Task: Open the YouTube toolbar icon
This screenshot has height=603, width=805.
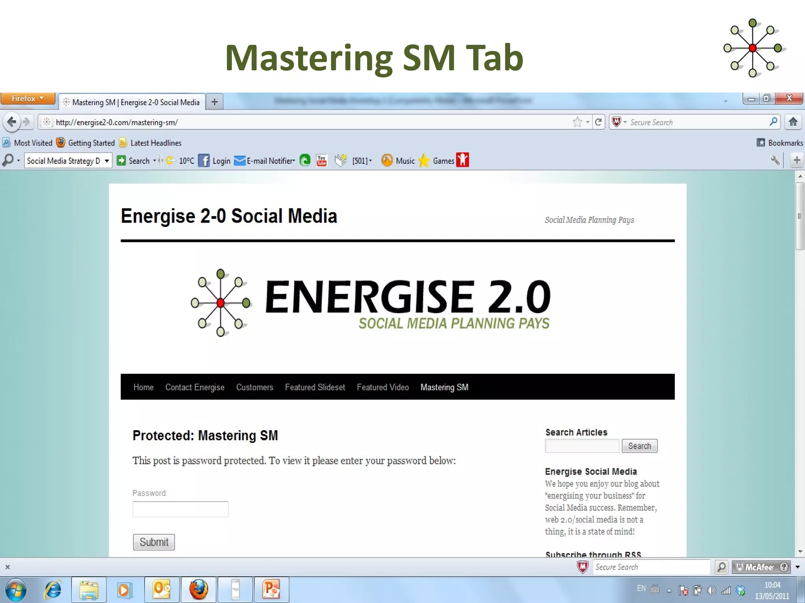Action: [322, 161]
